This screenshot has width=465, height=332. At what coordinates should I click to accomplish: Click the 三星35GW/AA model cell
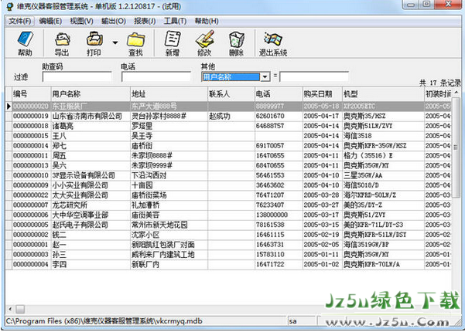coord(383,175)
